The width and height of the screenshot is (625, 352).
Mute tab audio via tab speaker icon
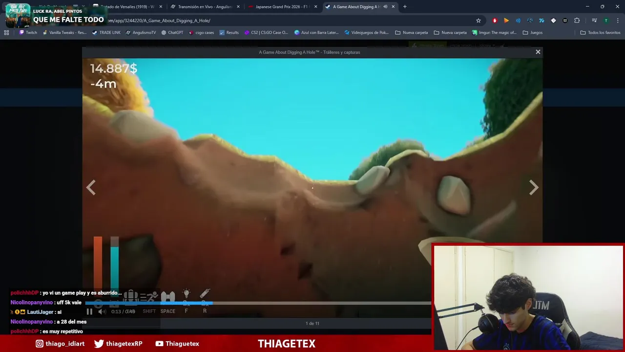[385, 7]
